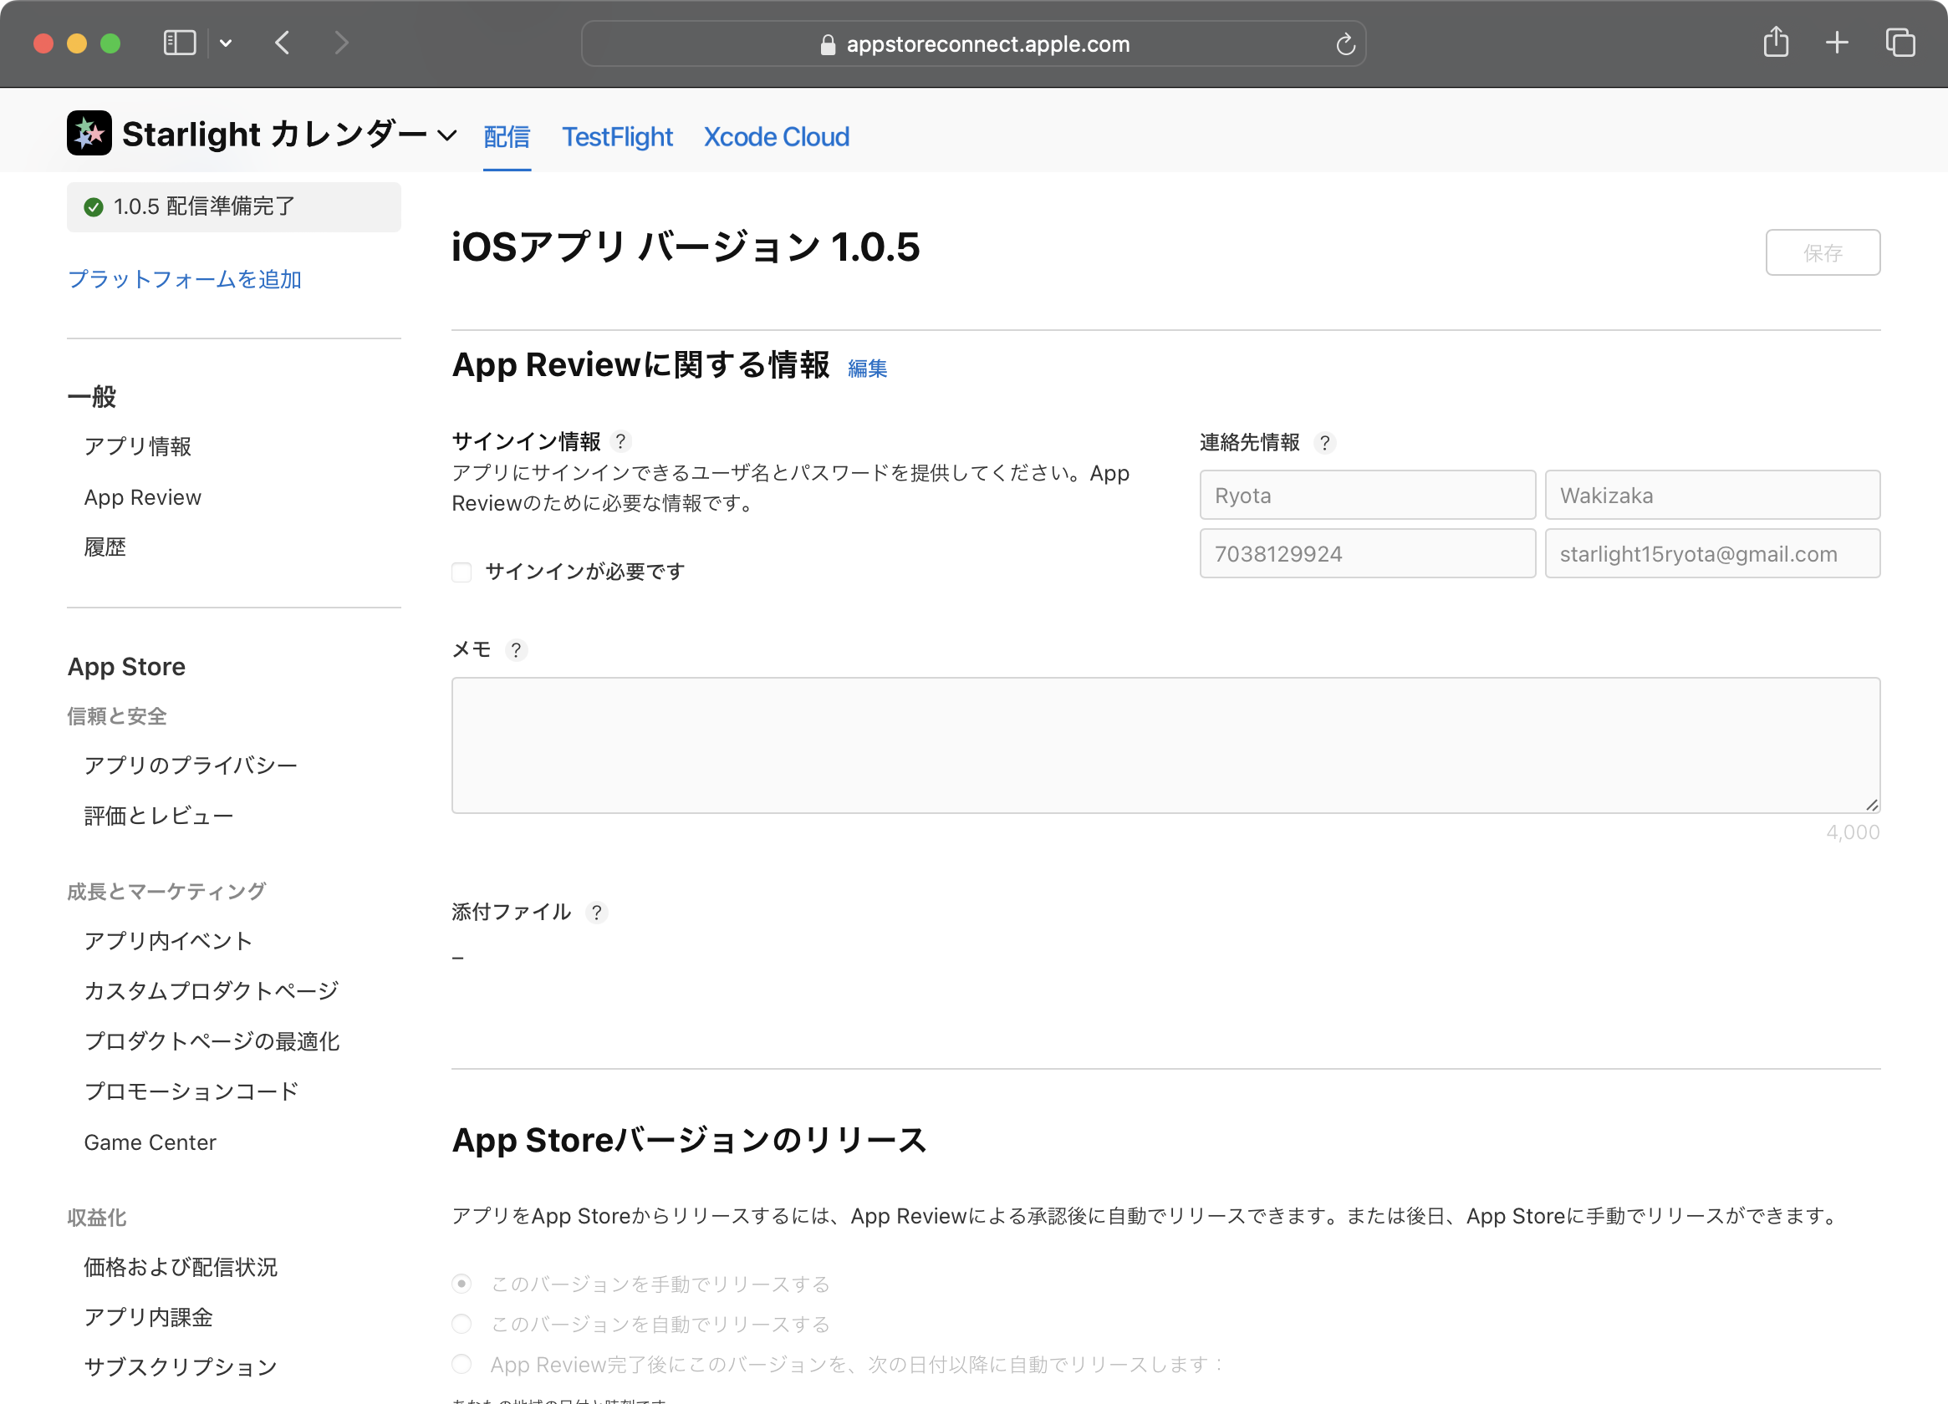The height and width of the screenshot is (1404, 1948).
Task: Click the 編集 link
Action: pyautogui.click(x=867, y=369)
